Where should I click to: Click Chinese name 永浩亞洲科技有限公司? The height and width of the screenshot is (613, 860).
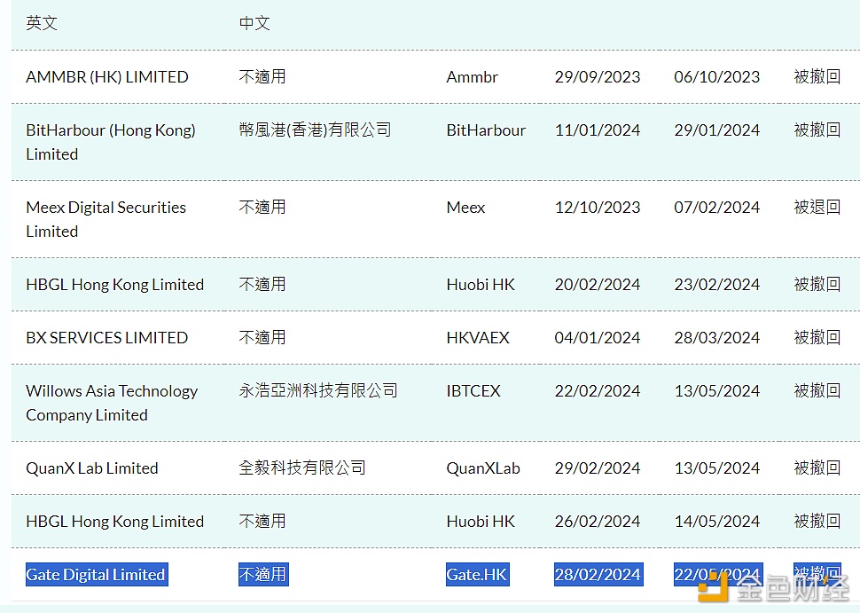click(318, 391)
